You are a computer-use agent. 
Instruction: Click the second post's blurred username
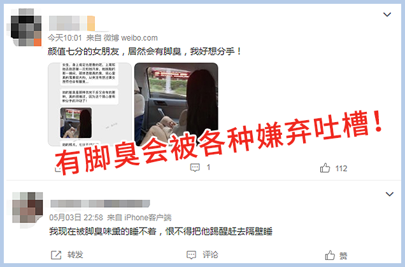coord(100,204)
